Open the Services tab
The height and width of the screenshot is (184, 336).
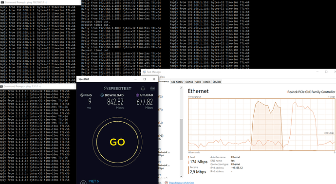217,82
